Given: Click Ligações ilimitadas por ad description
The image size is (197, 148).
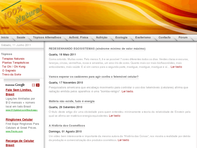Looking at the screenshot, I should click(20, 103).
